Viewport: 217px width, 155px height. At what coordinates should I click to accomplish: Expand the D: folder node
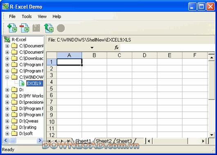7,90
